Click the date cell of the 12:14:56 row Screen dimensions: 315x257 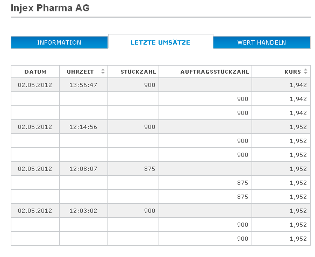(35, 127)
